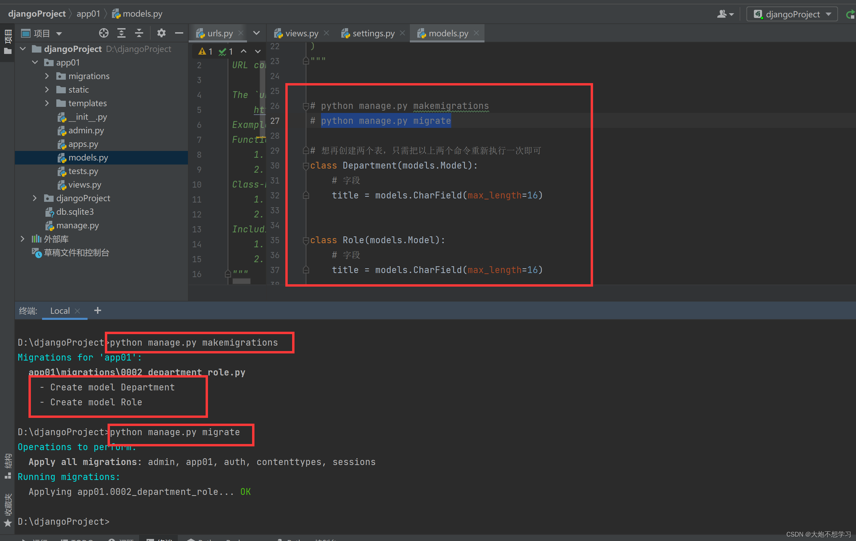
Task: Expand the 外部库 external libraries node
Action: click(23, 239)
